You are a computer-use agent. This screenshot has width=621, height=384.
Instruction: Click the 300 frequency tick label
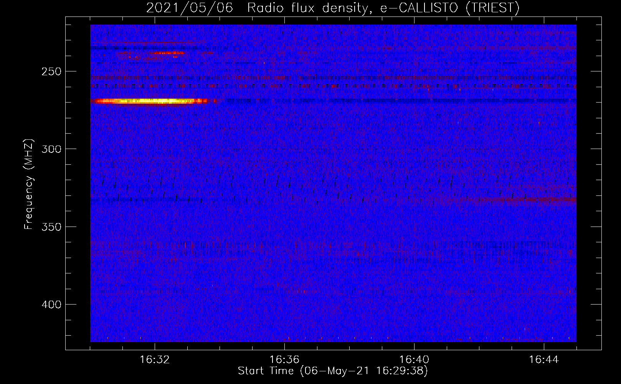[x=51, y=149]
